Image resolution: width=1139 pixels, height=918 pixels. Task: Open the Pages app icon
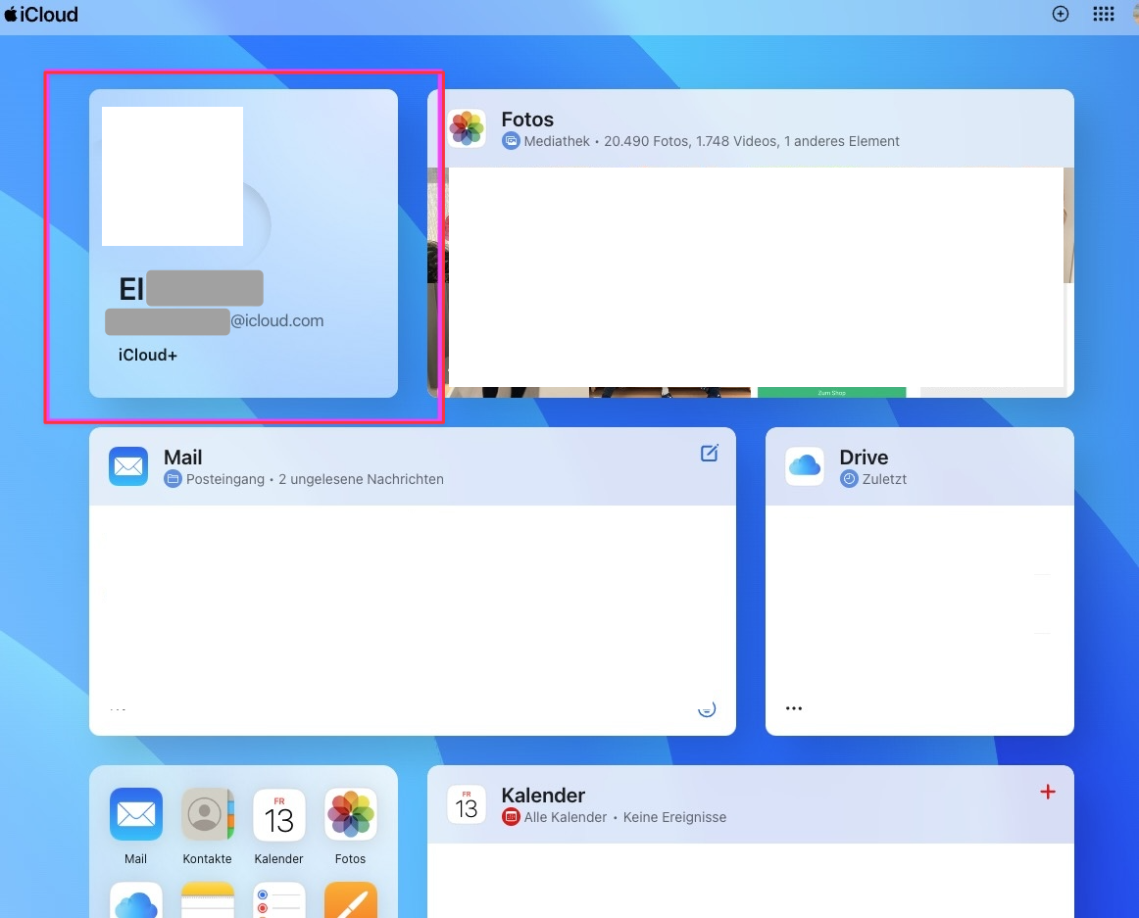click(x=350, y=901)
